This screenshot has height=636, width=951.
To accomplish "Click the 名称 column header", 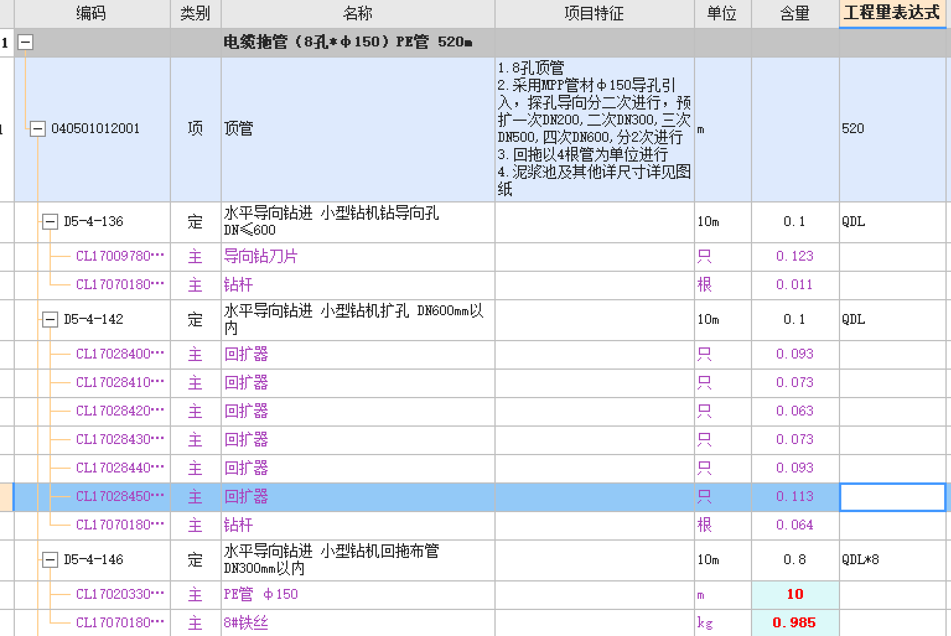I will point(358,14).
